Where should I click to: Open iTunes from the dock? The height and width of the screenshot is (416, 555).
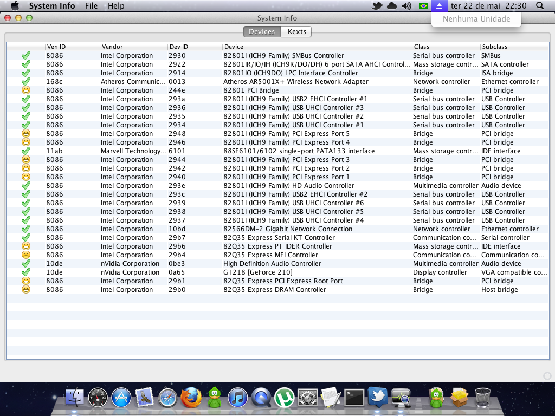[x=238, y=398]
